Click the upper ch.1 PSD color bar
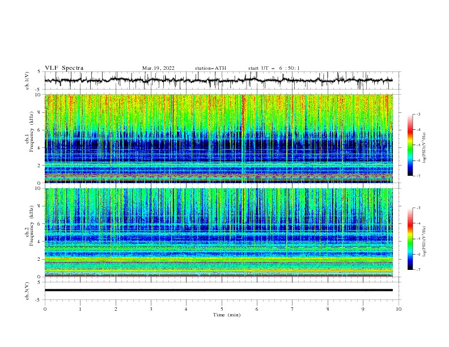 (410, 145)
